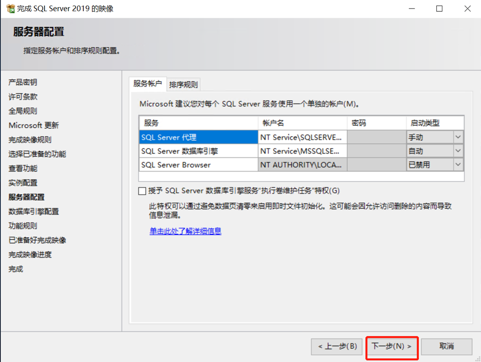Enable the 执行卷维护任务 privilege checkbox

[142, 191]
